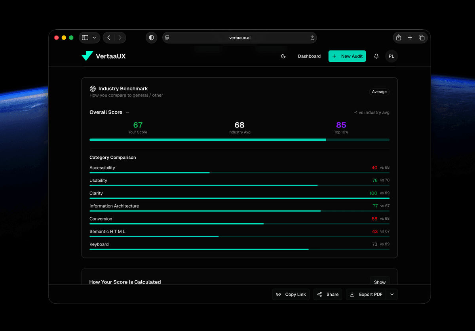475x331 pixels.
Task: Click the target icon beside Industry Benchmark
Action: [93, 88]
